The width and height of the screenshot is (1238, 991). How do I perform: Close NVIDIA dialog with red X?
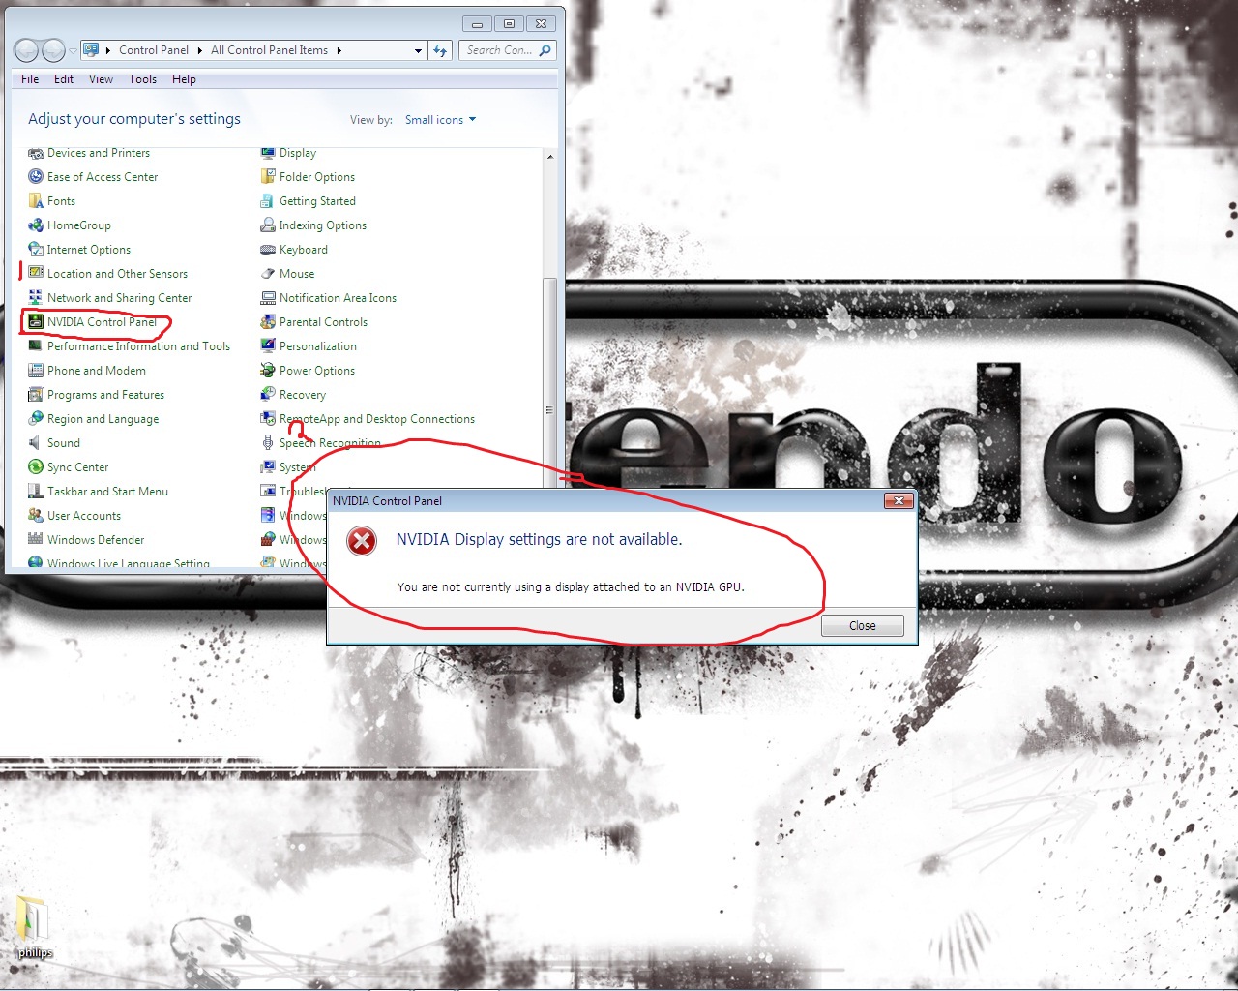pos(899,500)
